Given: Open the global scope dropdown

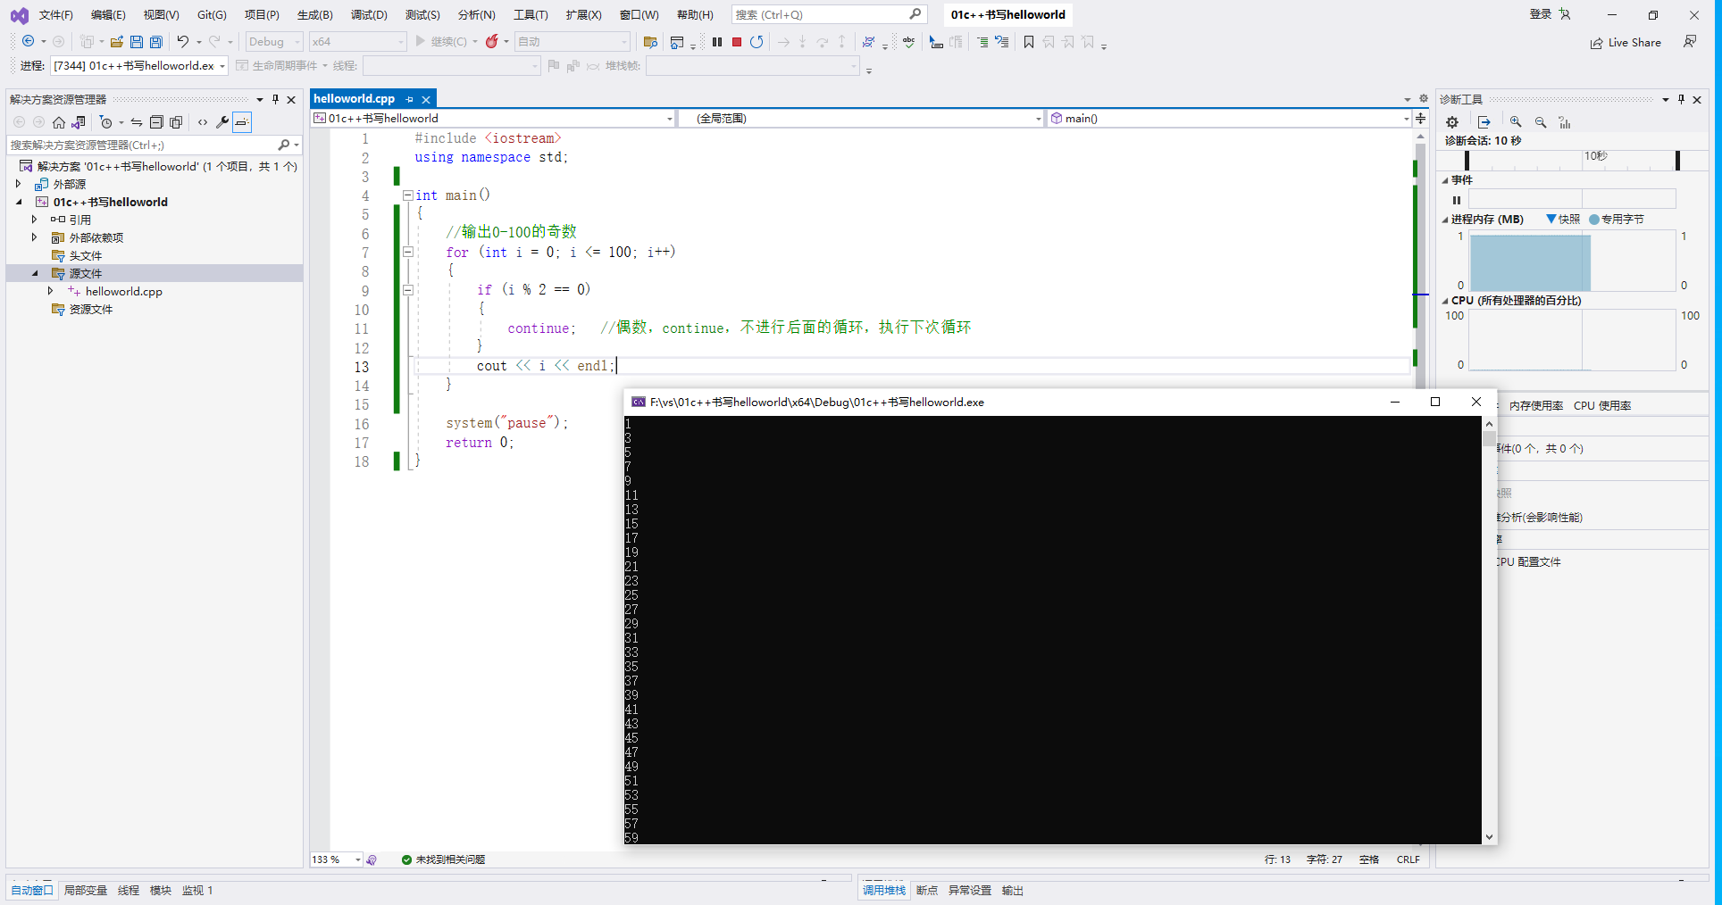Looking at the screenshot, I should [x=860, y=119].
